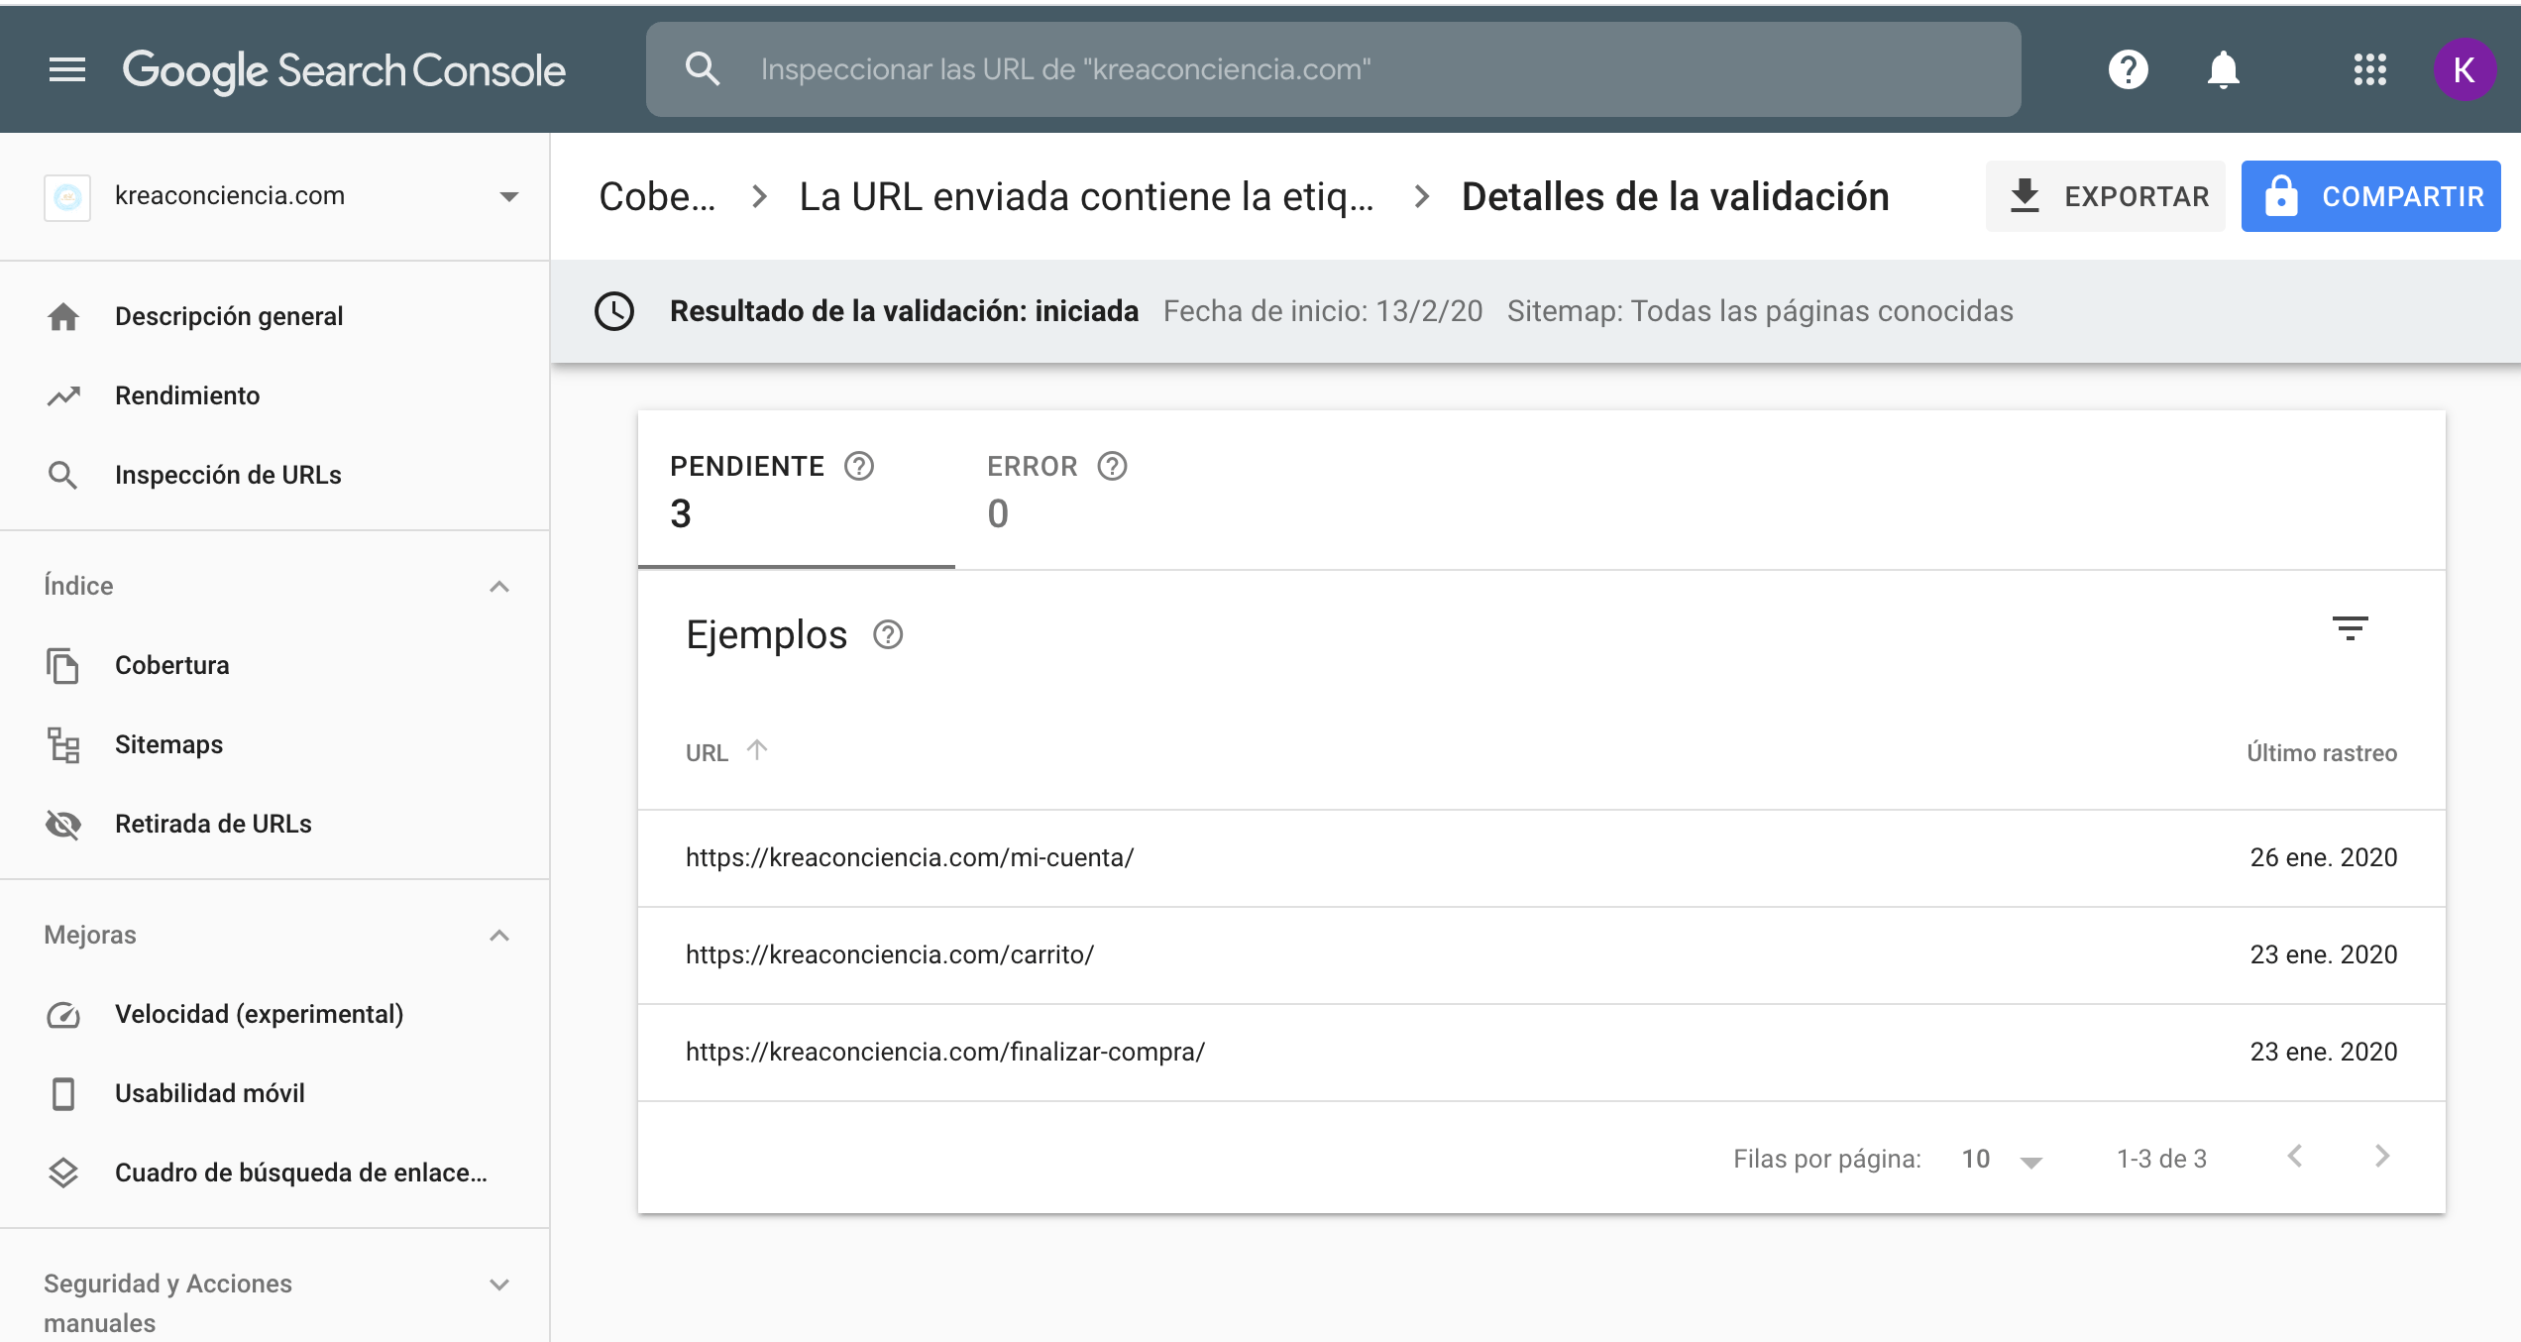Click the pages icon beside Cobertura
The height and width of the screenshot is (1342, 2521).
tap(63, 665)
